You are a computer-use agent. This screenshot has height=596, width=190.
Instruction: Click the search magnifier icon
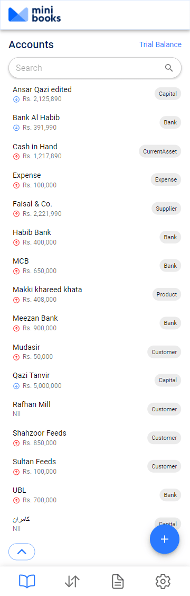point(169,68)
